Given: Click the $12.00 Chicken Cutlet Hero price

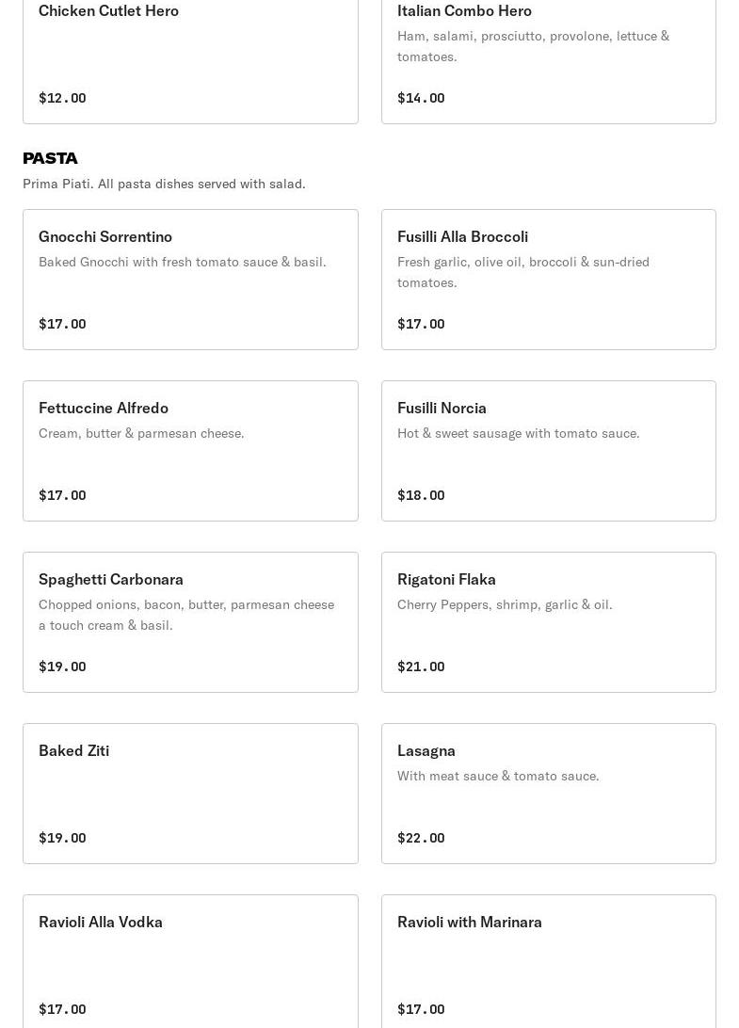Looking at the screenshot, I should coord(62,98).
